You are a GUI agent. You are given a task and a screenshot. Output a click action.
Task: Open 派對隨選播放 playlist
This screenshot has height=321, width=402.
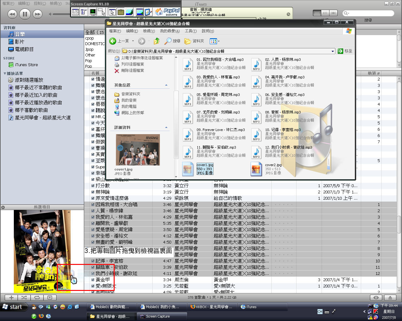[42, 80]
